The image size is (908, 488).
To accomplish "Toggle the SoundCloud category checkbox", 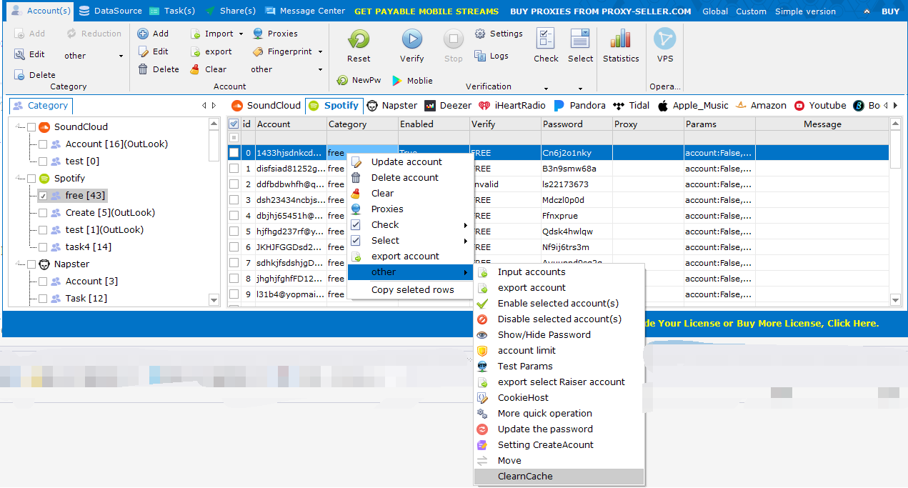I will click(31, 127).
